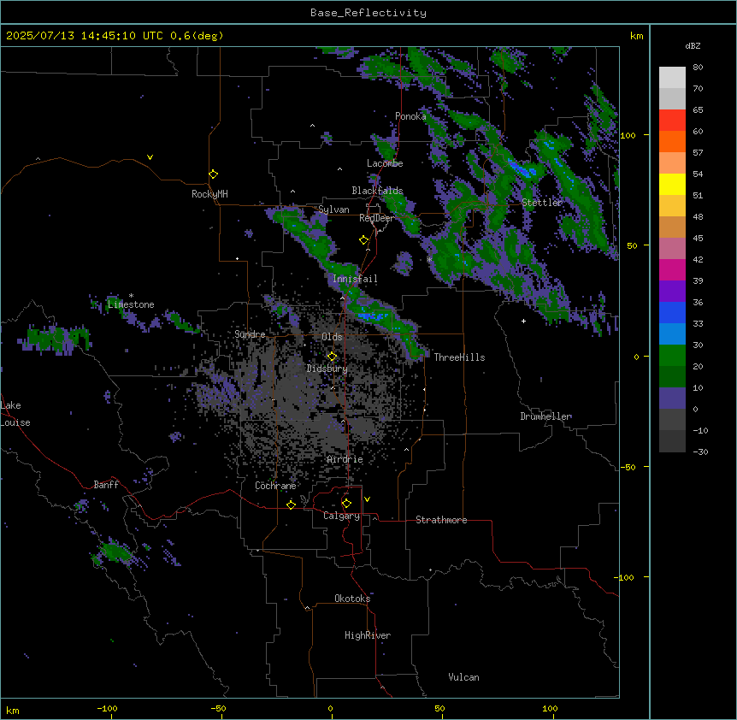The width and height of the screenshot is (737, 720).
Task: Click the Didsbury label
Action: 327,369
